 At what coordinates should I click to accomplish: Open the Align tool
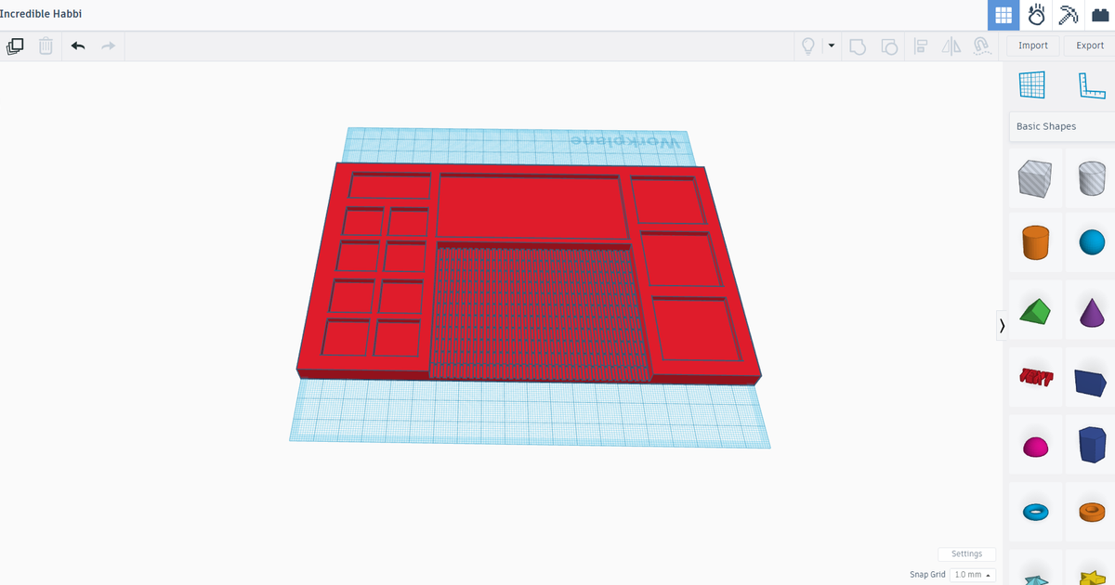pyautogui.click(x=920, y=45)
